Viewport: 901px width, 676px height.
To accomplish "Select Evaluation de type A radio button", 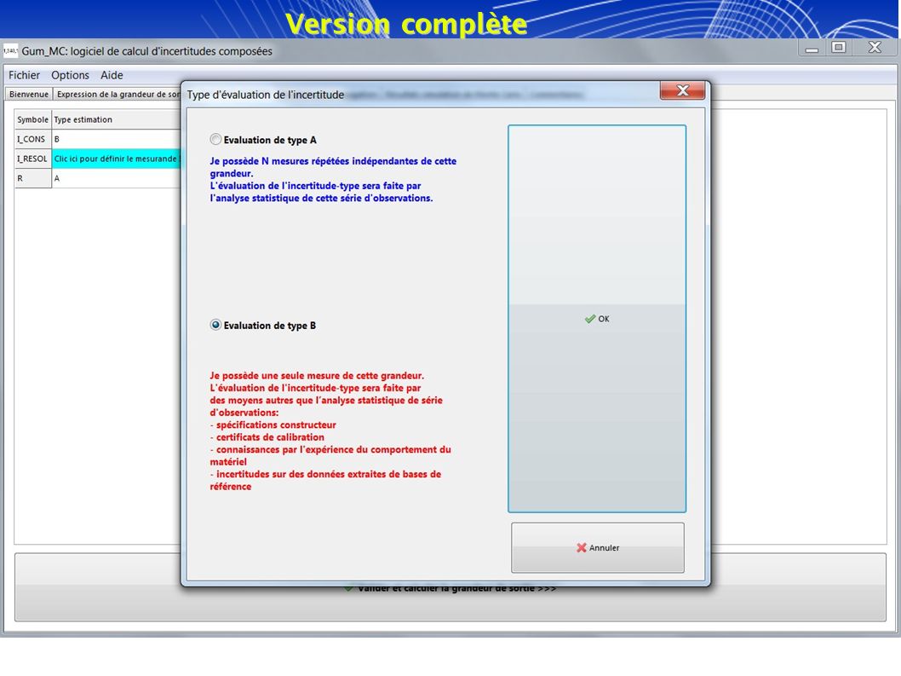I will click(215, 140).
